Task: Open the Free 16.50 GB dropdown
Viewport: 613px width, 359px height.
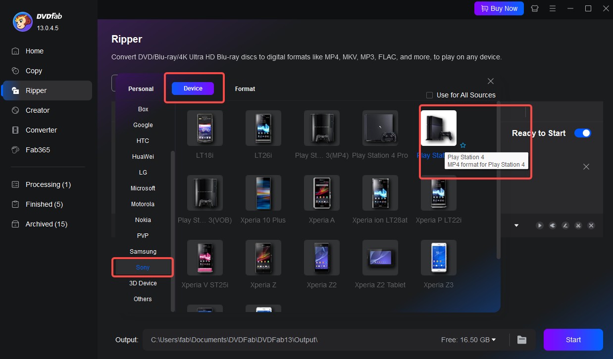Action: pyautogui.click(x=468, y=340)
